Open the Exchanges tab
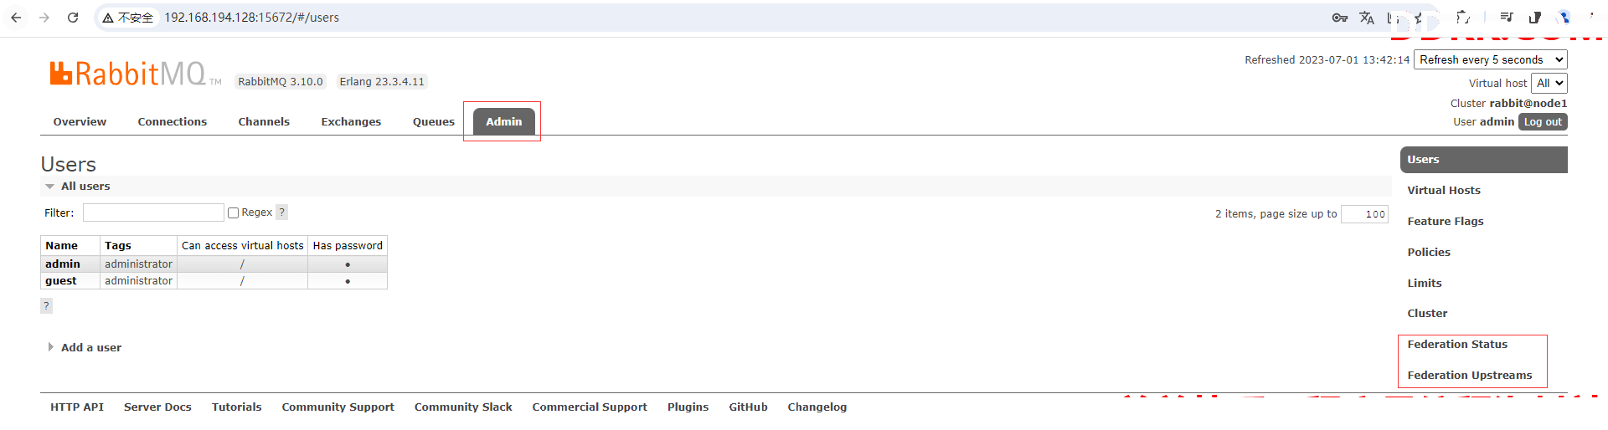Viewport: 1608px width, 430px height. (x=351, y=122)
